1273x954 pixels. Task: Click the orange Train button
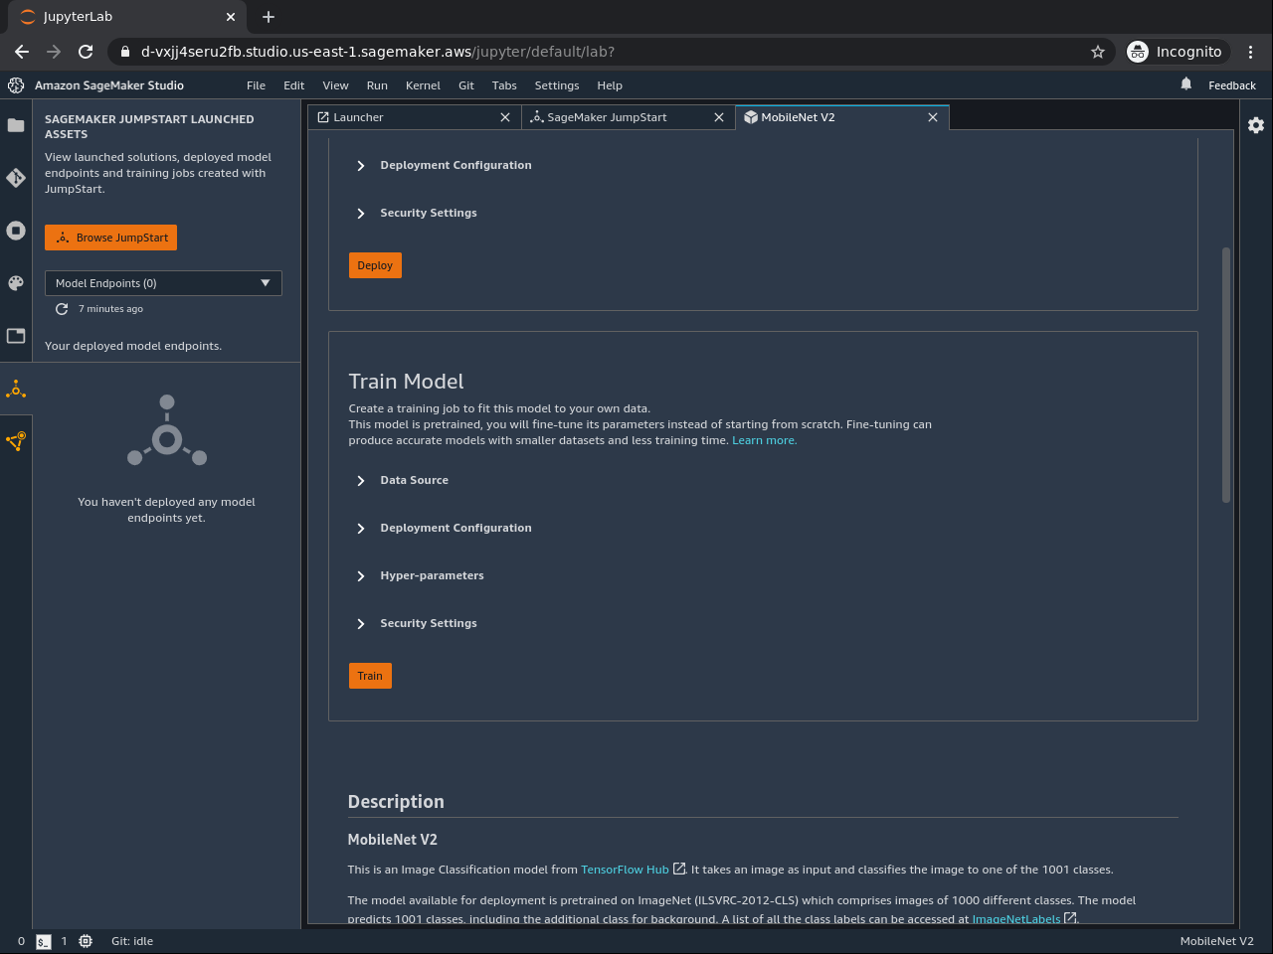[x=370, y=676]
